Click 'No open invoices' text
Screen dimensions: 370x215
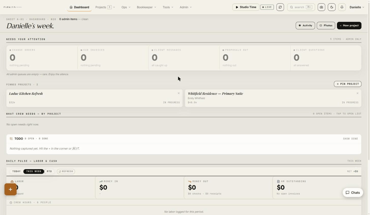288,194
